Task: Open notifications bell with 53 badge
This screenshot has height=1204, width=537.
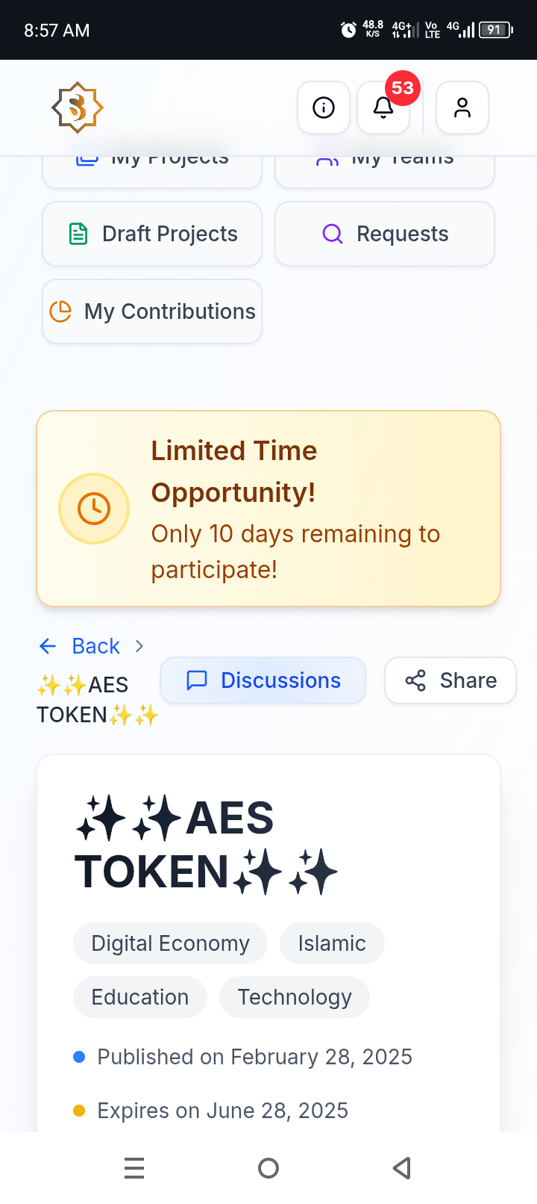Action: [383, 108]
